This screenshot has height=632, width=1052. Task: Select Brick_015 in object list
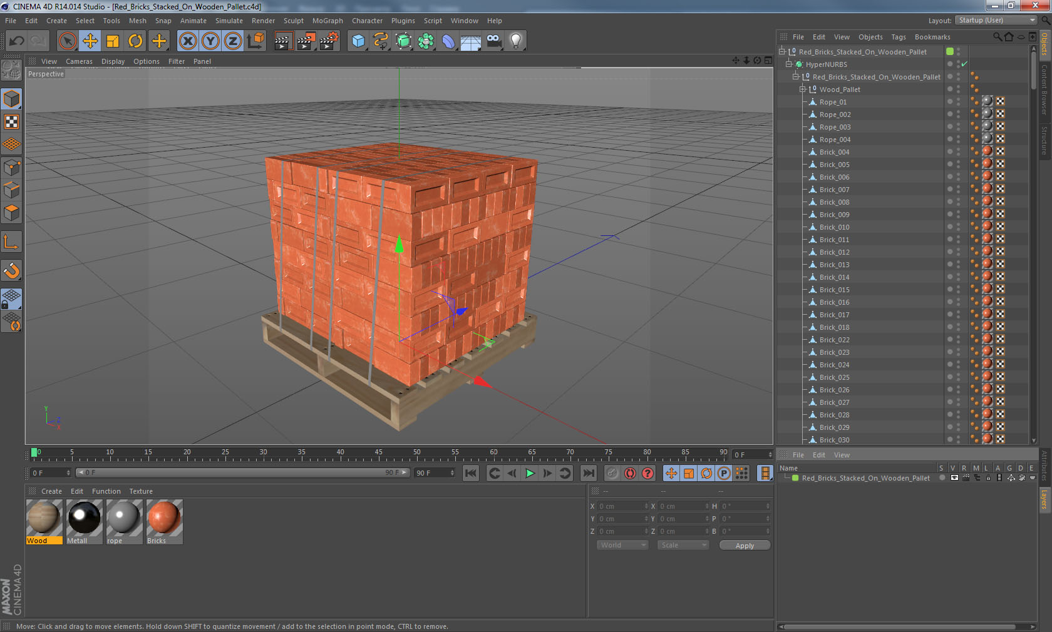pos(834,290)
